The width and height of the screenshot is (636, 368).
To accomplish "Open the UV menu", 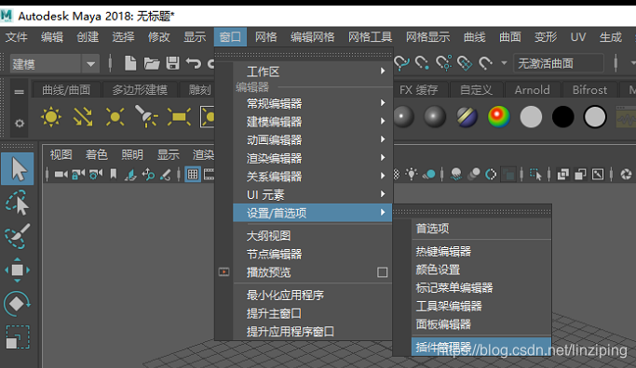I will [x=578, y=37].
